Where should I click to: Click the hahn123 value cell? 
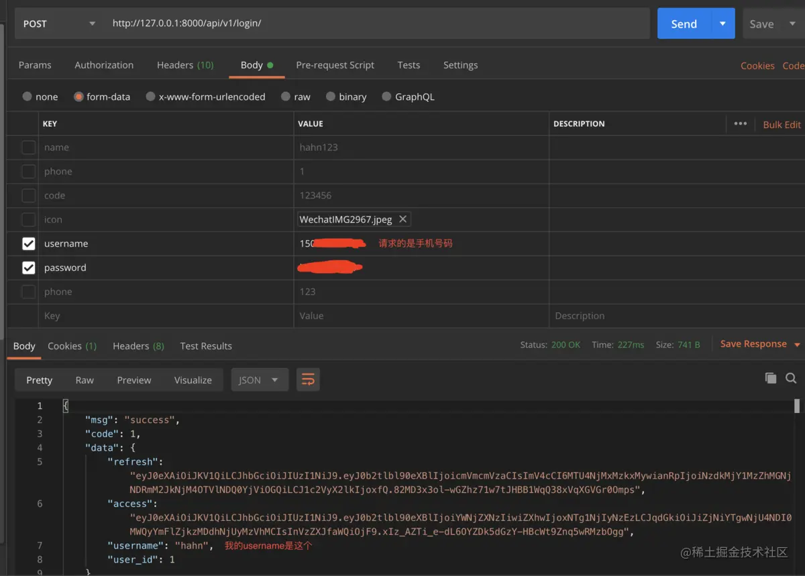tap(421, 148)
